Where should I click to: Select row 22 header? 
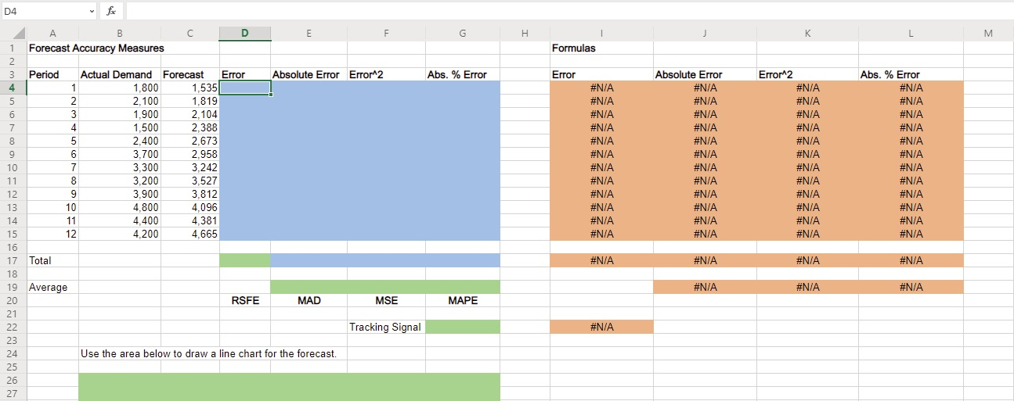pos(13,327)
